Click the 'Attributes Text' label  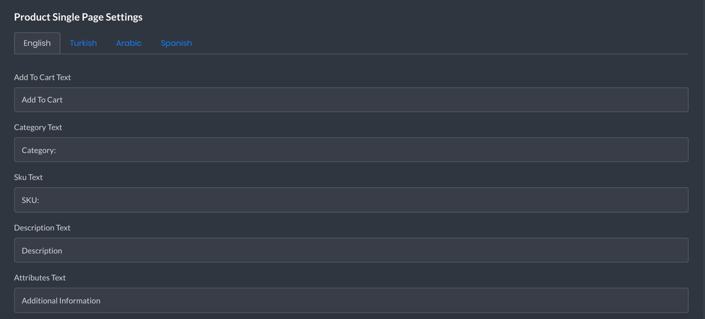click(40, 277)
